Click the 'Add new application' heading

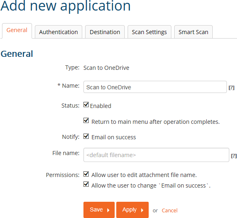[66, 6]
